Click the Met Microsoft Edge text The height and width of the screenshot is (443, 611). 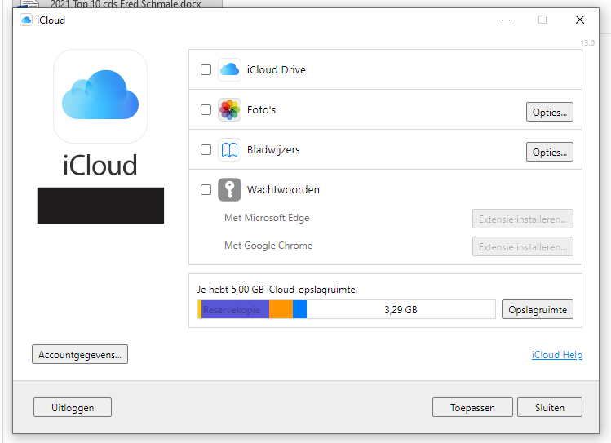coord(267,218)
